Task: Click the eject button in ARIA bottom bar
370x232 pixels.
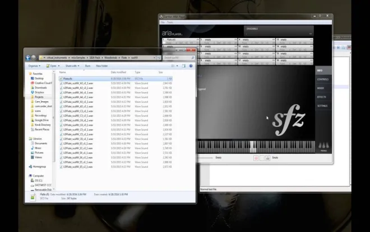Action: point(267,158)
